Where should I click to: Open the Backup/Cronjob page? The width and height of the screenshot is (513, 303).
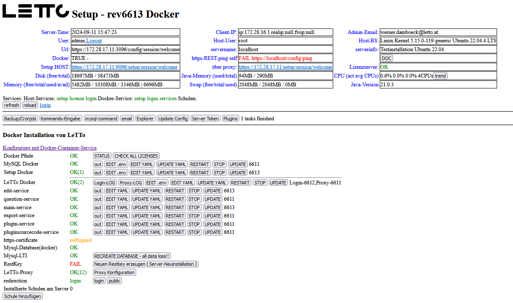click(20, 119)
